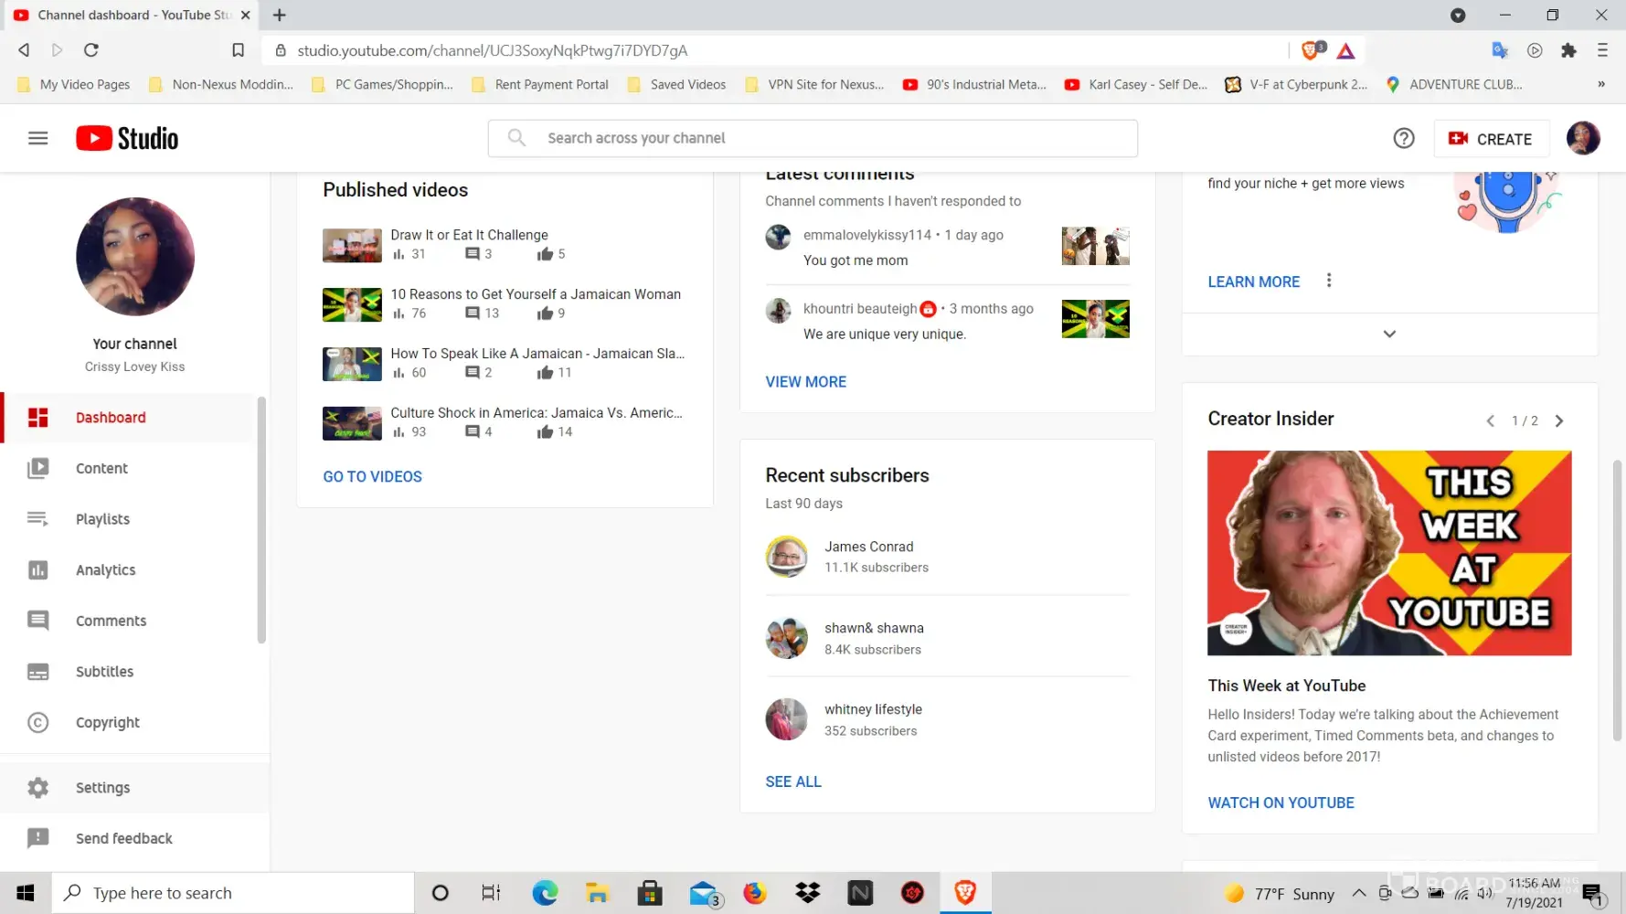Open the hamburger navigation menu
The height and width of the screenshot is (914, 1626).
(37, 138)
